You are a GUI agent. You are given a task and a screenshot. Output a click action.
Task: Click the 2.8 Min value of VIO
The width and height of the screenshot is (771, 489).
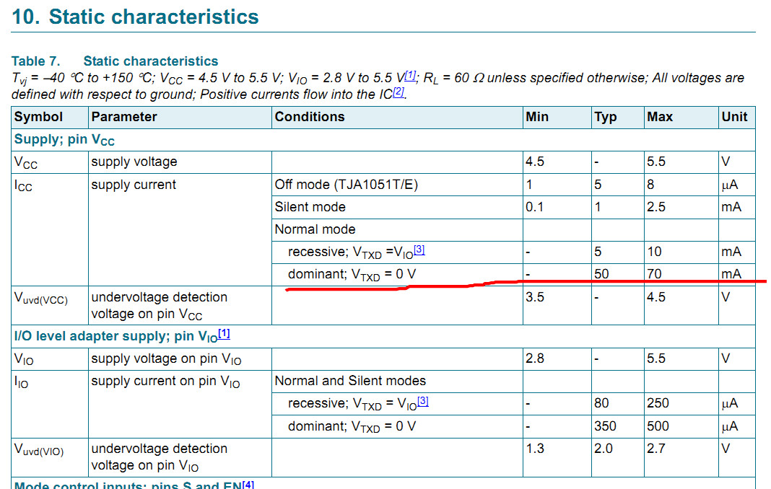(x=534, y=358)
